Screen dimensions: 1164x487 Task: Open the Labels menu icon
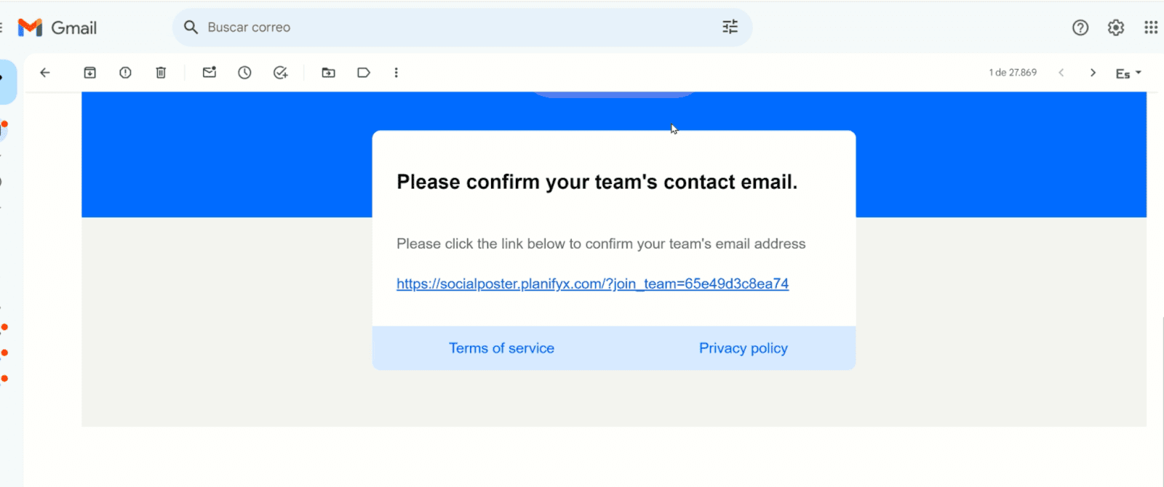pyautogui.click(x=364, y=73)
